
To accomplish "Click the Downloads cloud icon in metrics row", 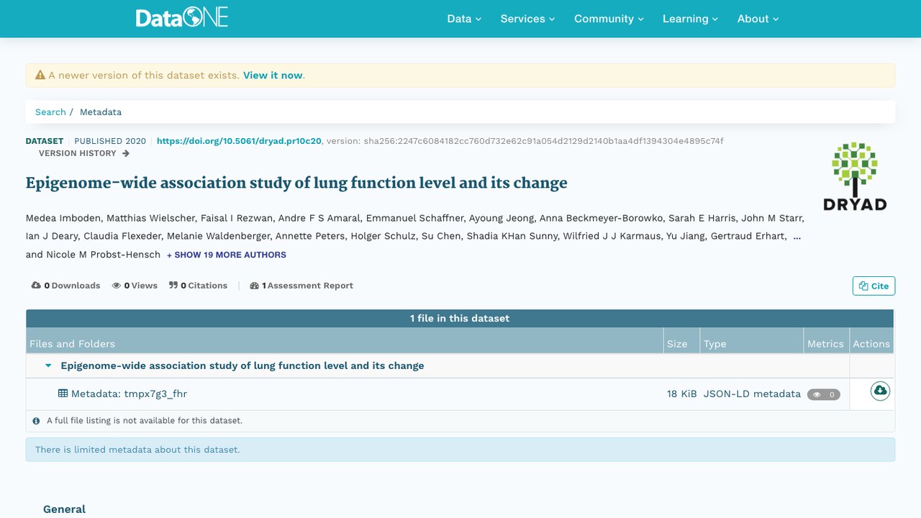I will click(36, 286).
